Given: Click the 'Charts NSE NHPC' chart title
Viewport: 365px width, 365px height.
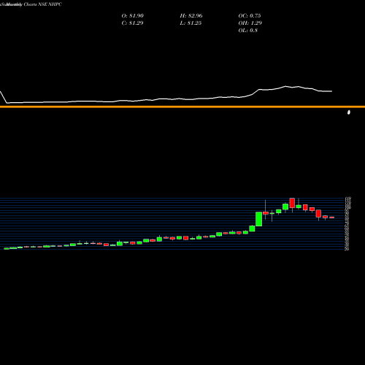Looking at the screenshot, I should [x=43, y=4].
